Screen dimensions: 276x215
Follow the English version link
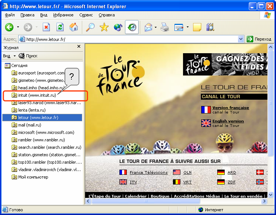(x=228, y=121)
